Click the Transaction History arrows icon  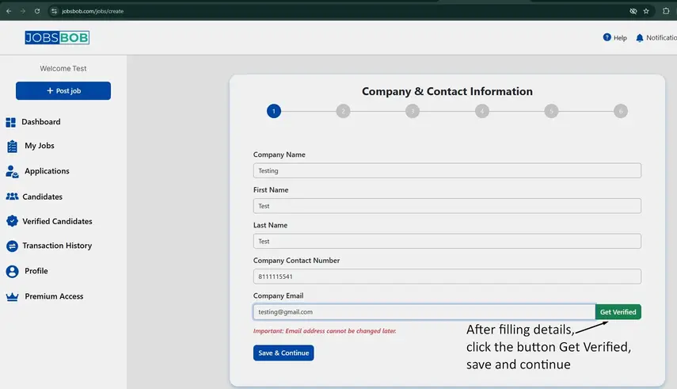tap(12, 246)
